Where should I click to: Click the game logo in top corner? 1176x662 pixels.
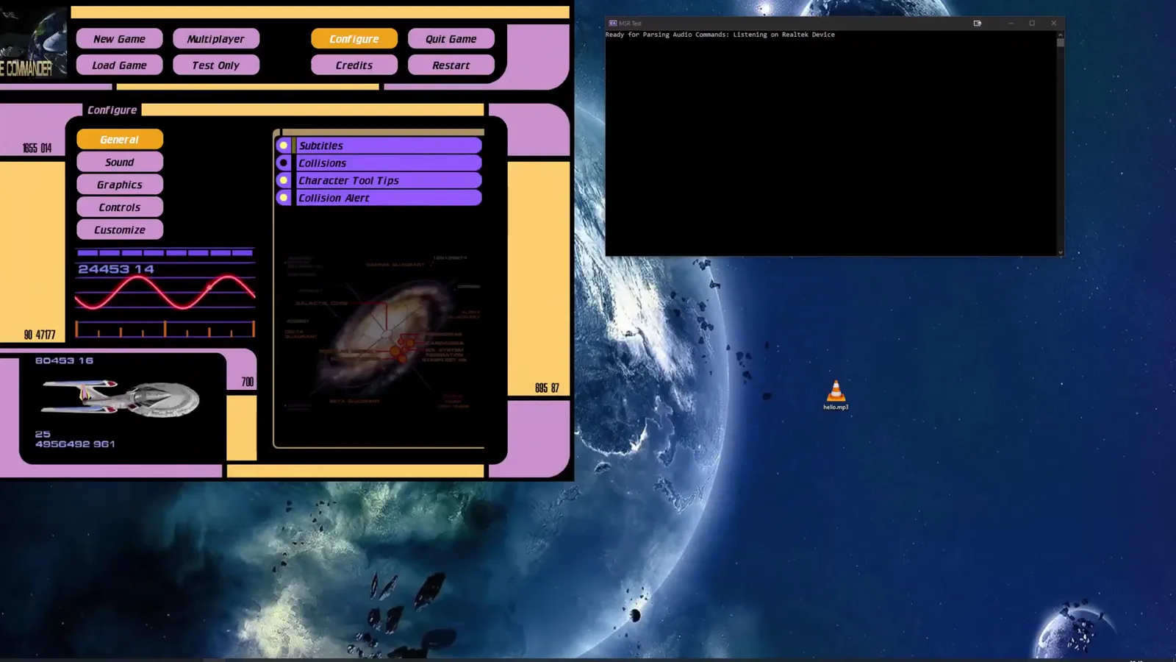point(33,43)
